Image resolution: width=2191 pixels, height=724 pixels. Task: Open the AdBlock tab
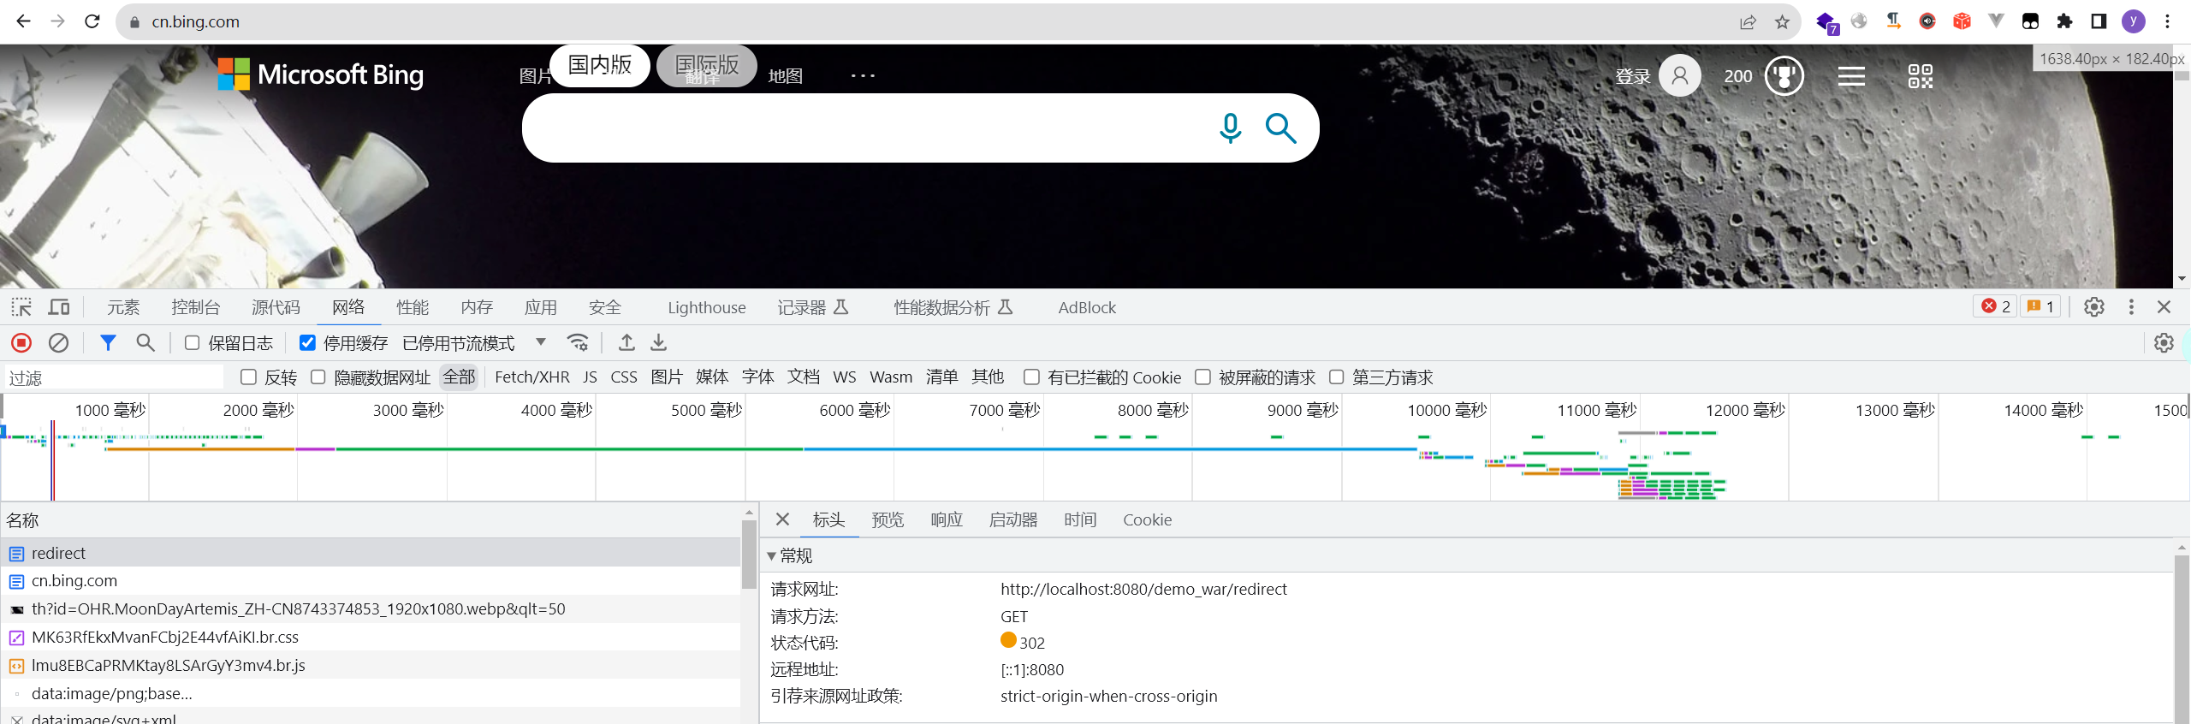[x=1087, y=307]
